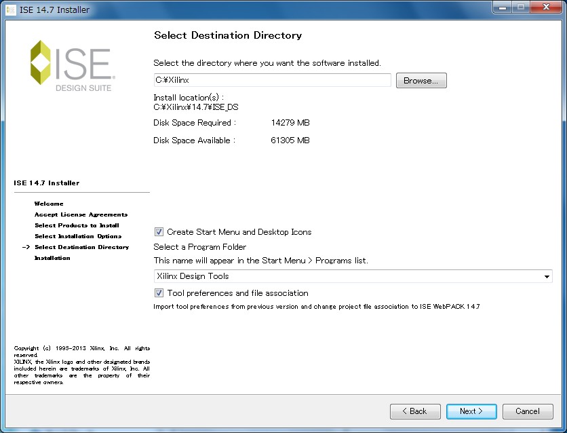Go to the Next step
Viewport: 567px width, 433px height.
pyautogui.click(x=471, y=411)
